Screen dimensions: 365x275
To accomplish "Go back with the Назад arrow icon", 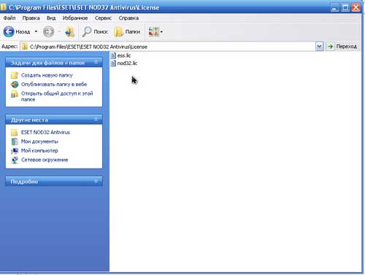I will pyautogui.click(x=9, y=31).
